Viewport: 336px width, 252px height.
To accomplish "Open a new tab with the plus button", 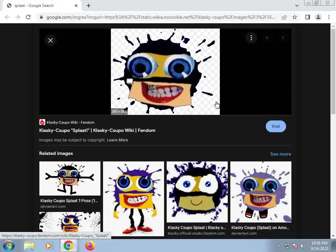I will (89, 6).
